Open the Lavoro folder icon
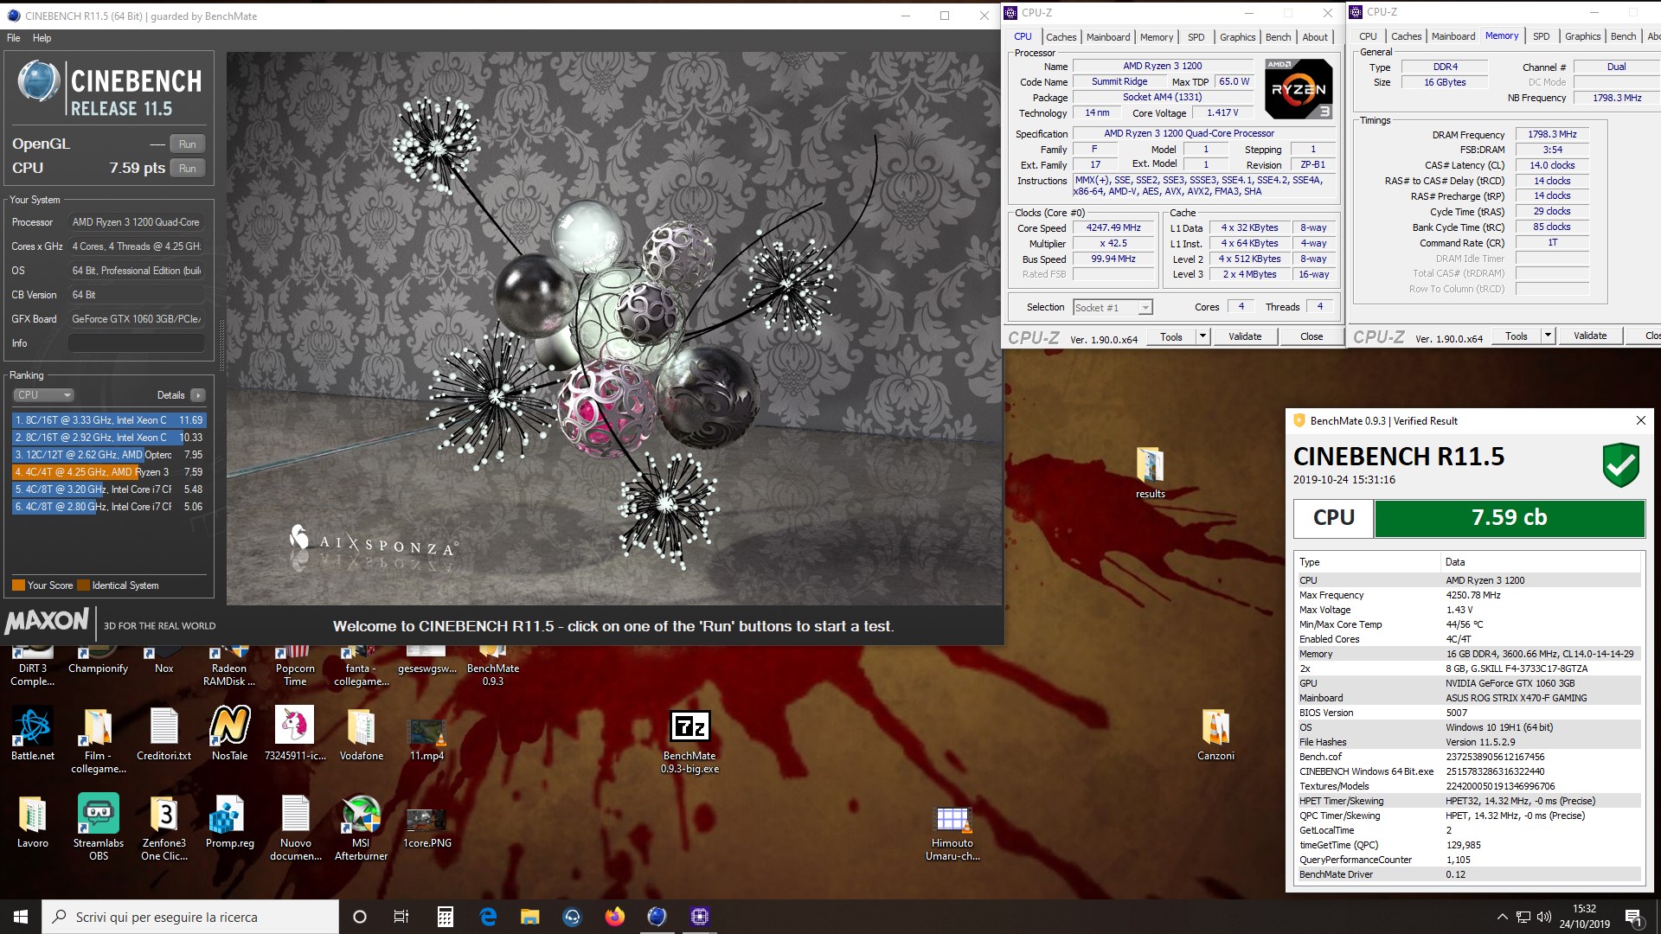The height and width of the screenshot is (934, 1661). (33, 822)
